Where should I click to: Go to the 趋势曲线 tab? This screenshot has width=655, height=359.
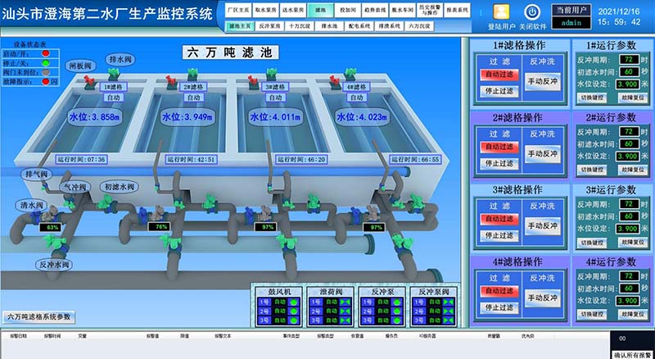[x=375, y=11]
